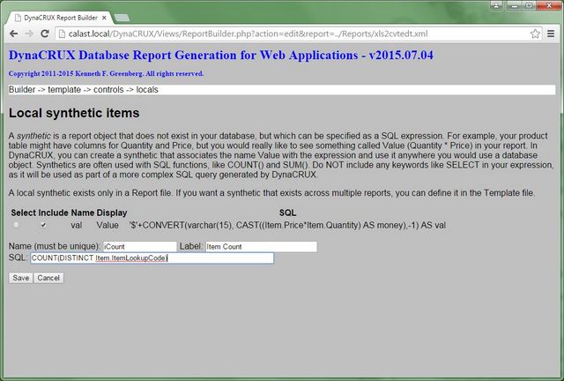564x381 pixels.
Task: Click the Display column header
Action: 112,213
